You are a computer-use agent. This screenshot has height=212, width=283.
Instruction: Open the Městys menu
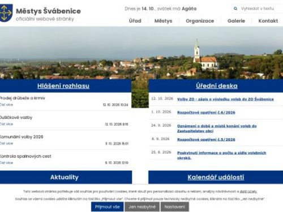pos(163,21)
